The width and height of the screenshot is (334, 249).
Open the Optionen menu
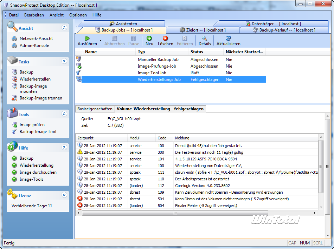78,15
